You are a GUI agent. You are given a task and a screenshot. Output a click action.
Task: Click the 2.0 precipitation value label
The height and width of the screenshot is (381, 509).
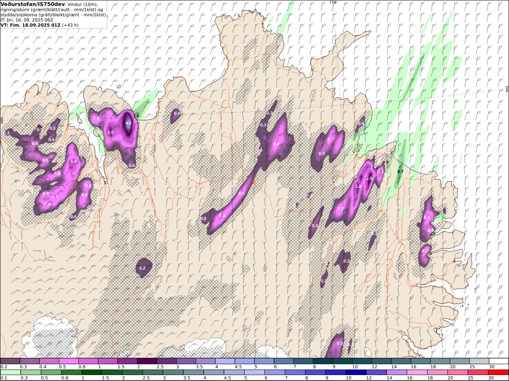tap(111, 132)
